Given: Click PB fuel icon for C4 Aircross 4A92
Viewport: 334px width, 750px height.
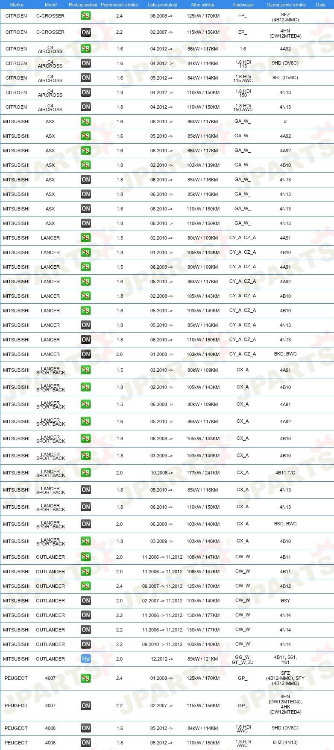Looking at the screenshot, I should tap(86, 49).
